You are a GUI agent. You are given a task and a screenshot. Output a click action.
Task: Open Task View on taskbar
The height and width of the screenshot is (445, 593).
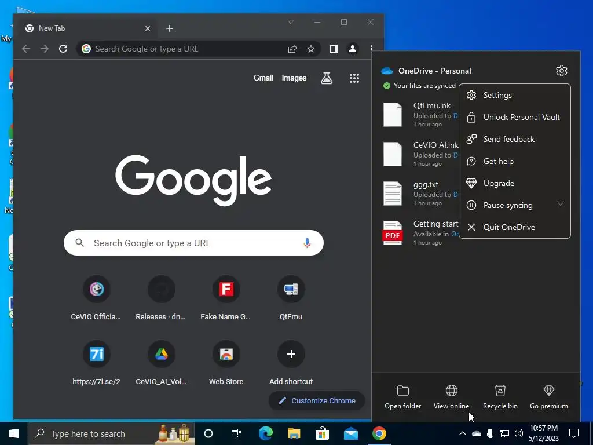click(236, 433)
